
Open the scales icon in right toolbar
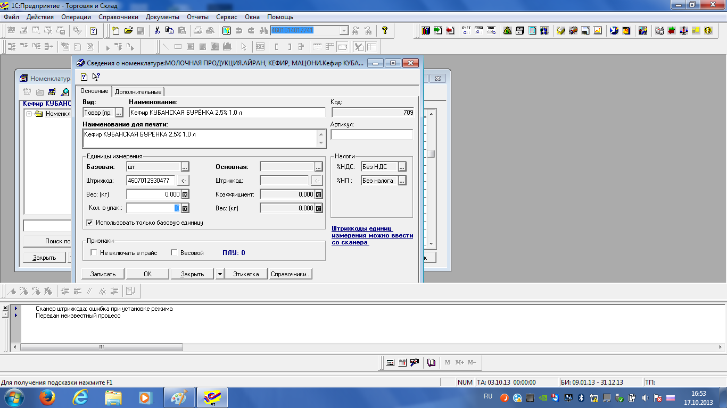pos(683,31)
